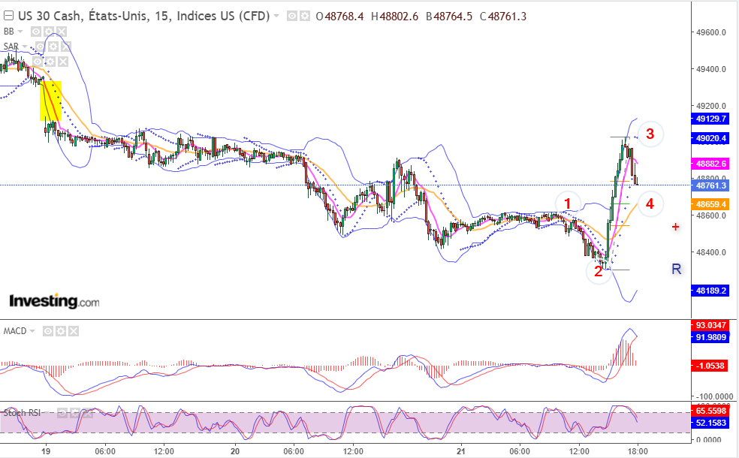Hide the SAR indicator with its eye icon

(41, 47)
